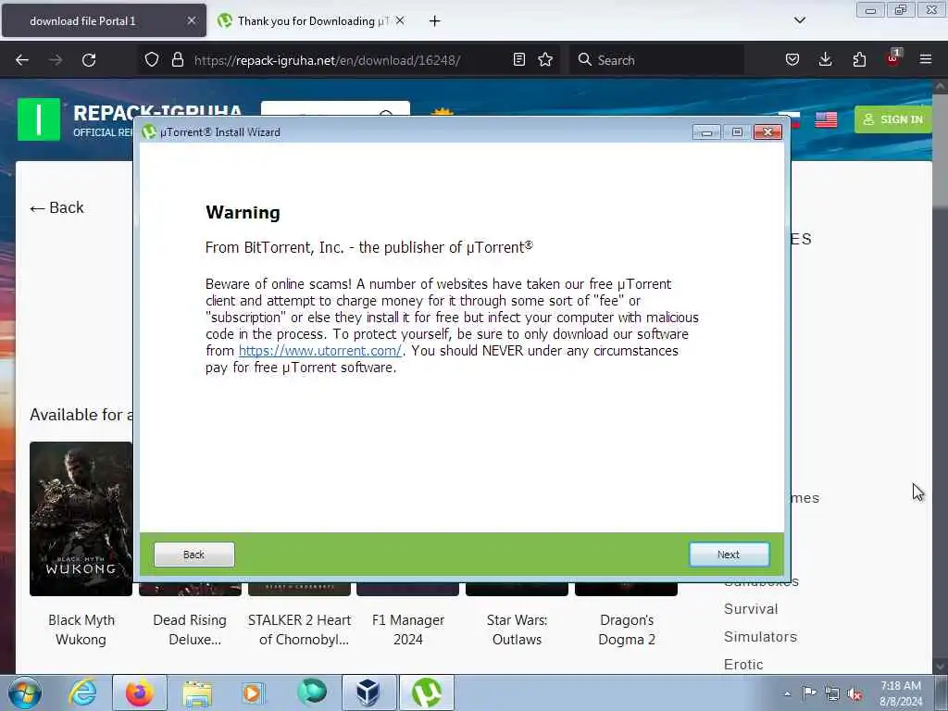Viewport: 948px width, 711px height.
Task: Open Windows Explorer folder on taskbar
Action: [x=197, y=692]
